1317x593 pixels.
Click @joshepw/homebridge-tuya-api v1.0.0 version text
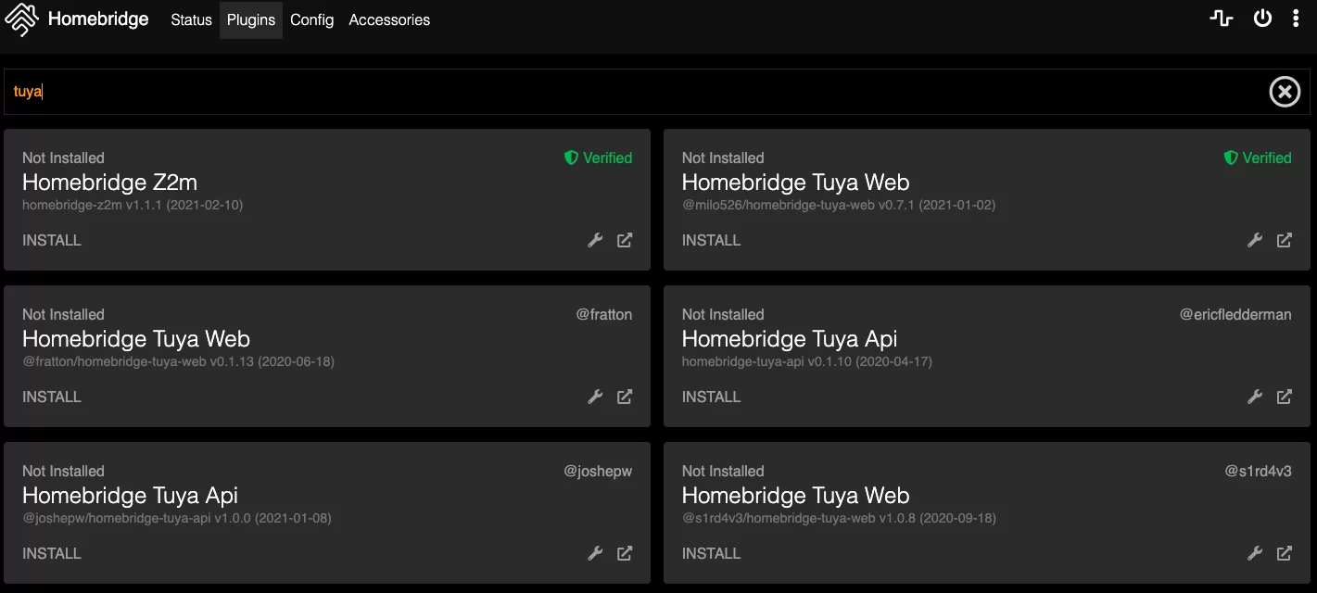click(177, 518)
